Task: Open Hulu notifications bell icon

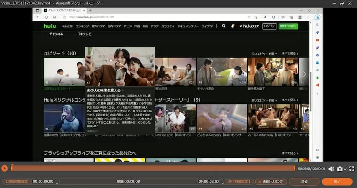Action: [233, 26]
